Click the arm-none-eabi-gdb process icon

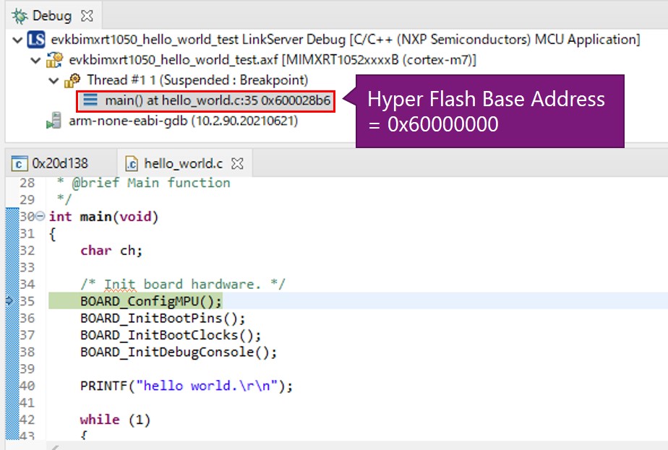click(x=54, y=121)
